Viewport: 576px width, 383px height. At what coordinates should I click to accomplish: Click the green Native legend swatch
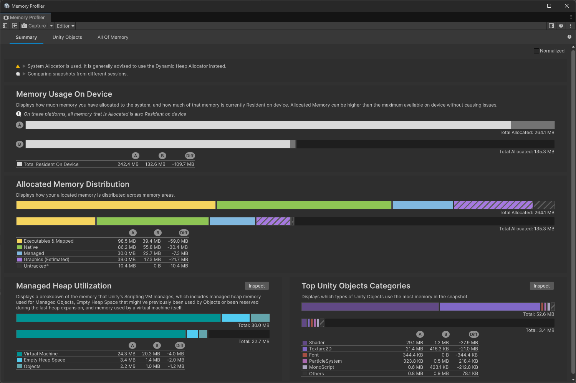[20, 247]
